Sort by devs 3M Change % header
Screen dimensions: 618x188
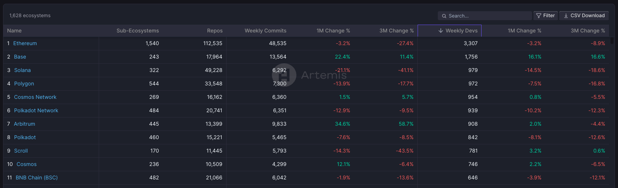click(x=588, y=31)
